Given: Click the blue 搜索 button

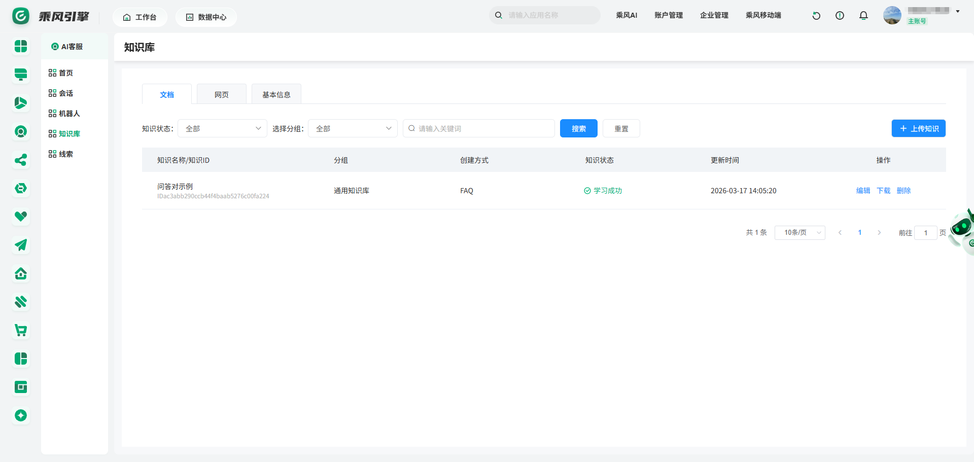Looking at the screenshot, I should click(x=578, y=129).
